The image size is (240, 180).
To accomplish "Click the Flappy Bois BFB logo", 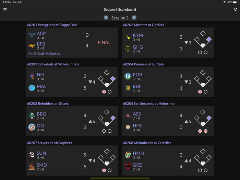I will (x=32, y=45).
